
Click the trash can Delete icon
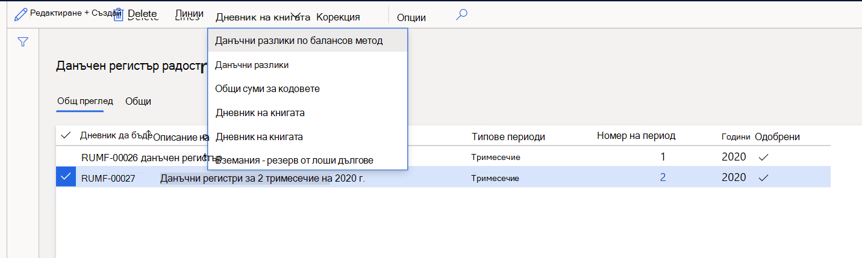[118, 16]
